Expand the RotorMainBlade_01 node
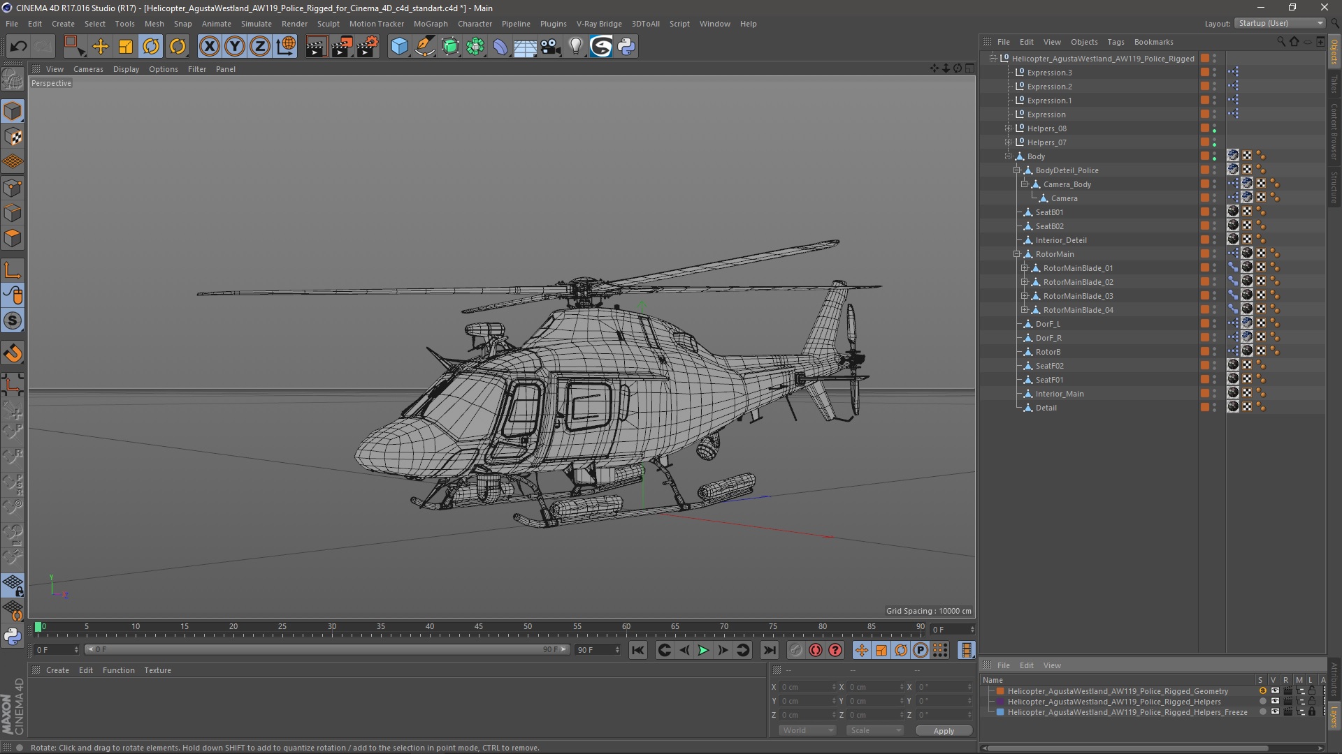 1025,268
